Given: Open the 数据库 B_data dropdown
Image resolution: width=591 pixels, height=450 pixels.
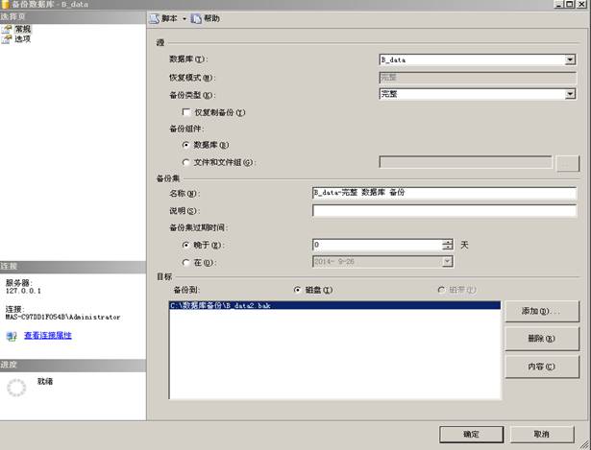Looking at the screenshot, I should coord(570,59).
